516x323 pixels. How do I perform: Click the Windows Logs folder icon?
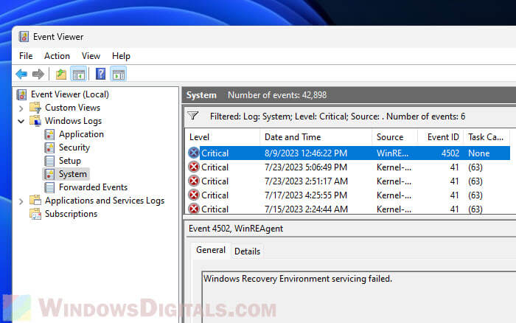tap(35, 121)
